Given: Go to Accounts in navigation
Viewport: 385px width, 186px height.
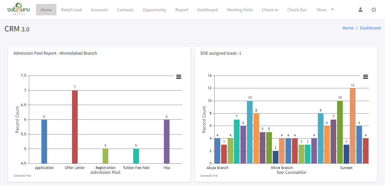Looking at the screenshot, I should click(99, 10).
